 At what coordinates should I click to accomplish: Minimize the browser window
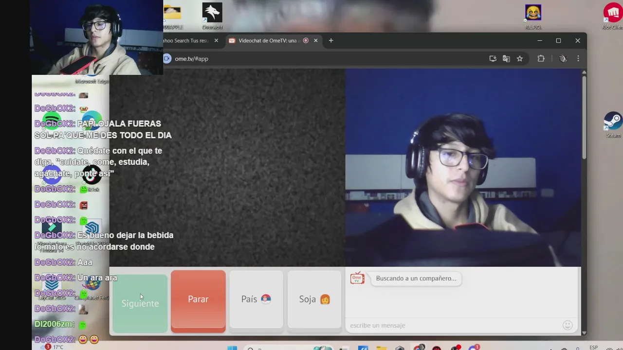click(x=539, y=40)
